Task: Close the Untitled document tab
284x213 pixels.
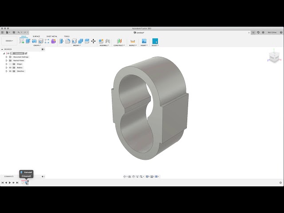Action: click(249, 32)
